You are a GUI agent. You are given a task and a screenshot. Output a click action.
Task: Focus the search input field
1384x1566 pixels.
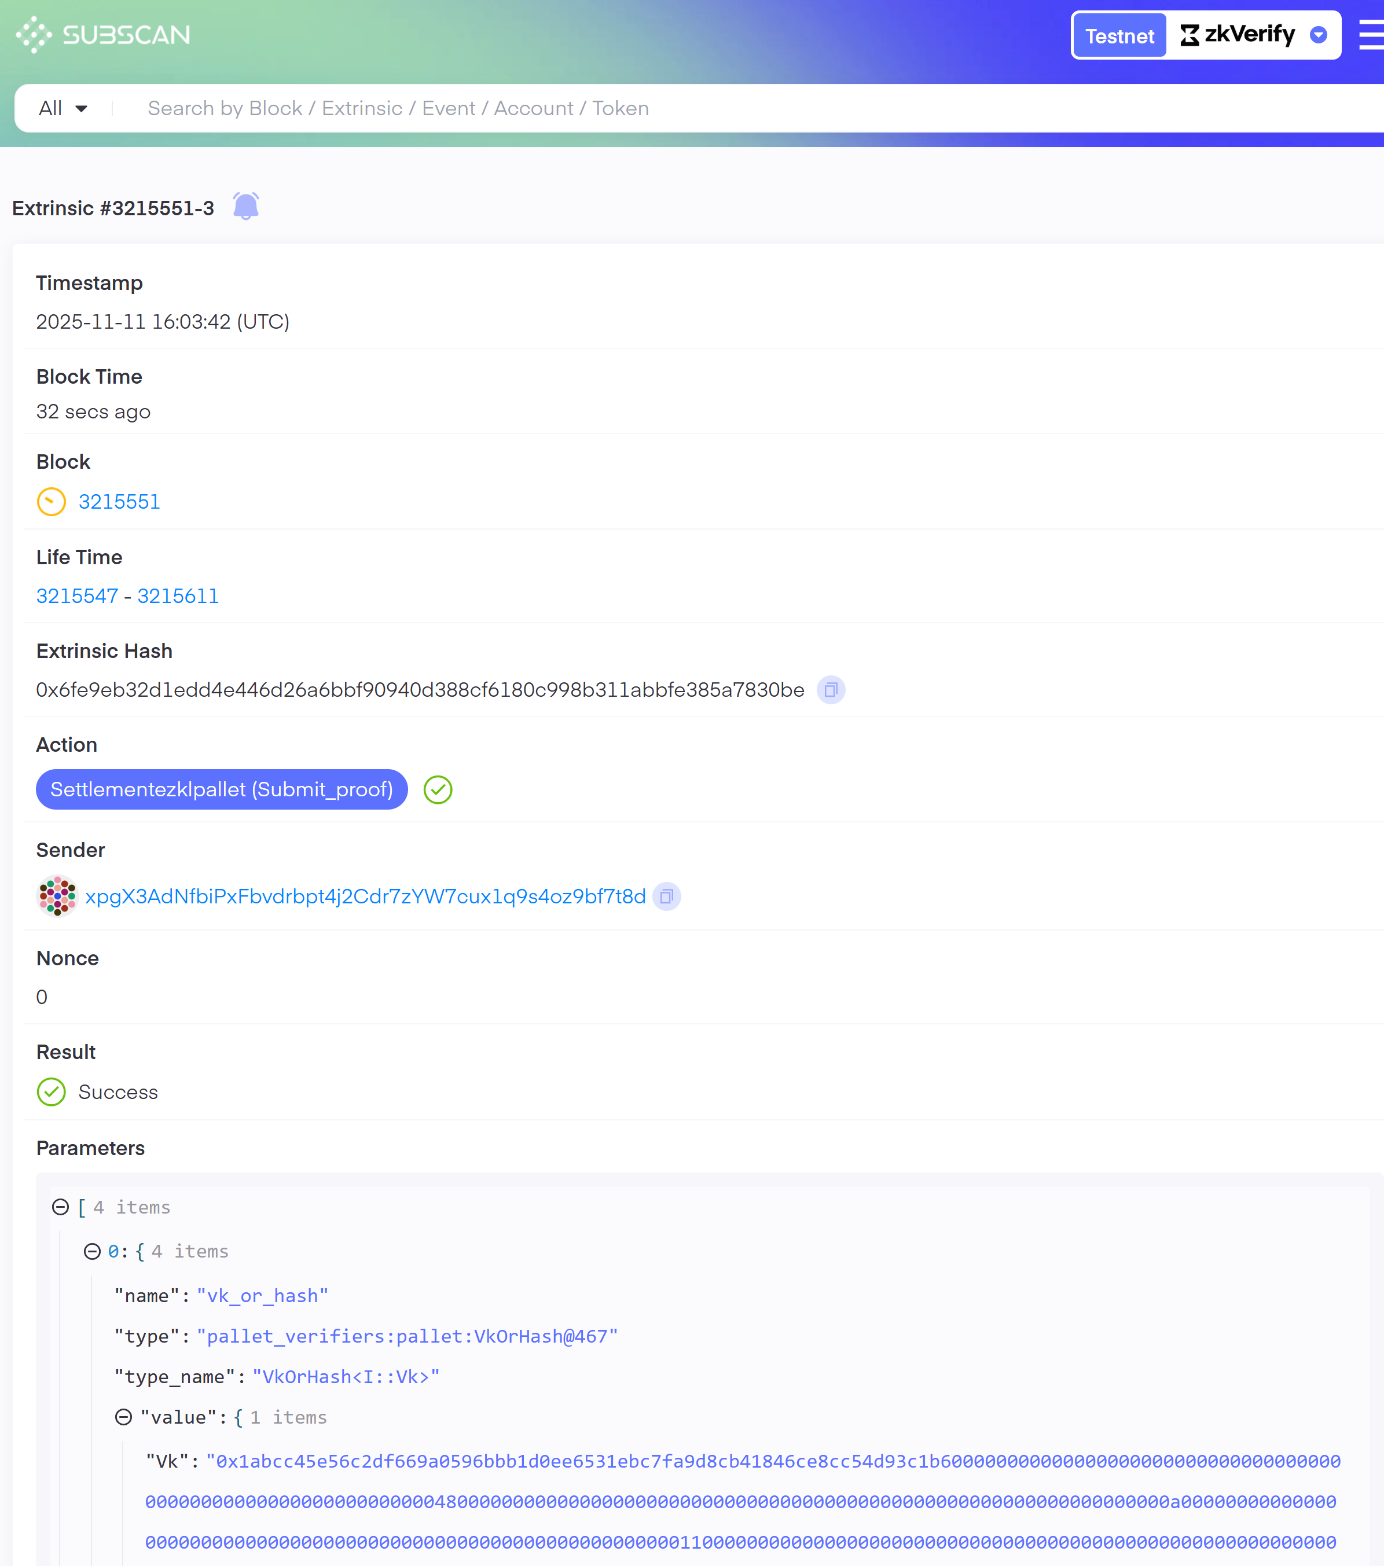point(690,109)
